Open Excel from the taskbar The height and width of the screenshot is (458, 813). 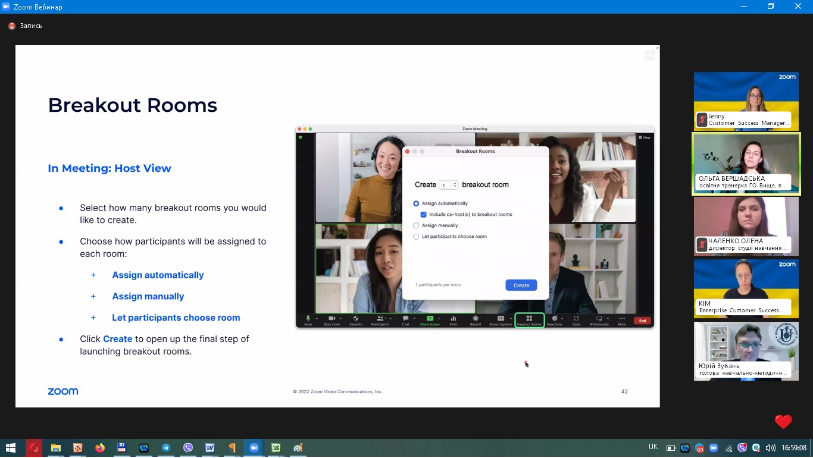click(x=276, y=448)
